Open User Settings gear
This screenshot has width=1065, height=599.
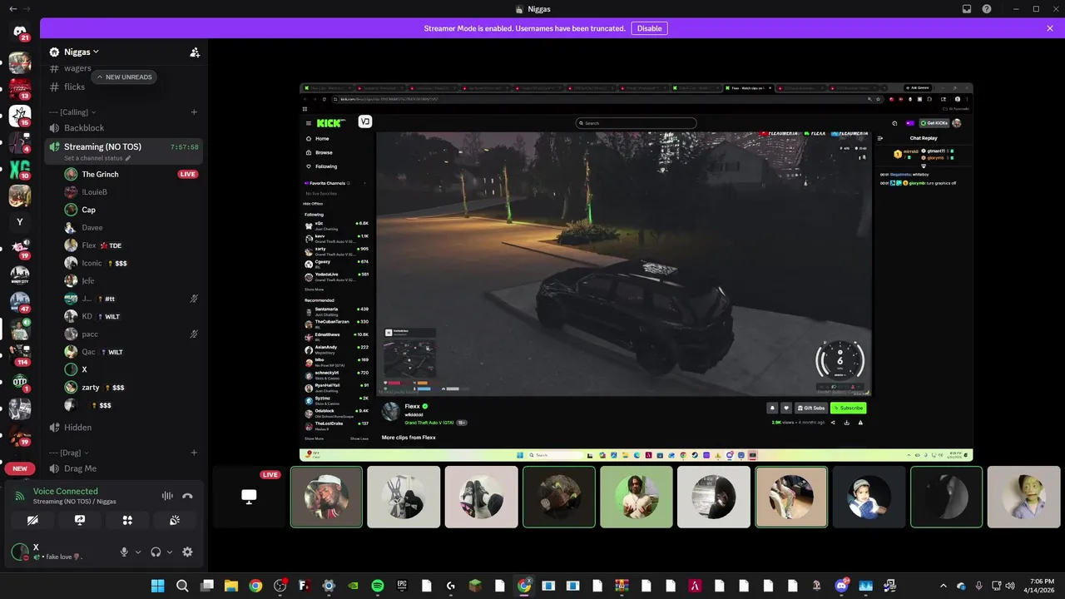point(187,552)
